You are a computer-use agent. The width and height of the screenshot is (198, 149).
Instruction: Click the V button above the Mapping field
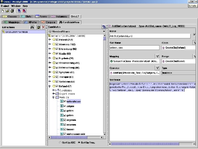[157, 56]
